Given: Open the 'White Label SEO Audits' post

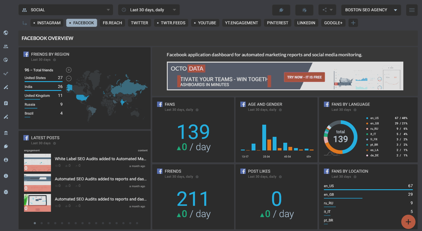Looking at the screenshot, I should tap(100, 159).
